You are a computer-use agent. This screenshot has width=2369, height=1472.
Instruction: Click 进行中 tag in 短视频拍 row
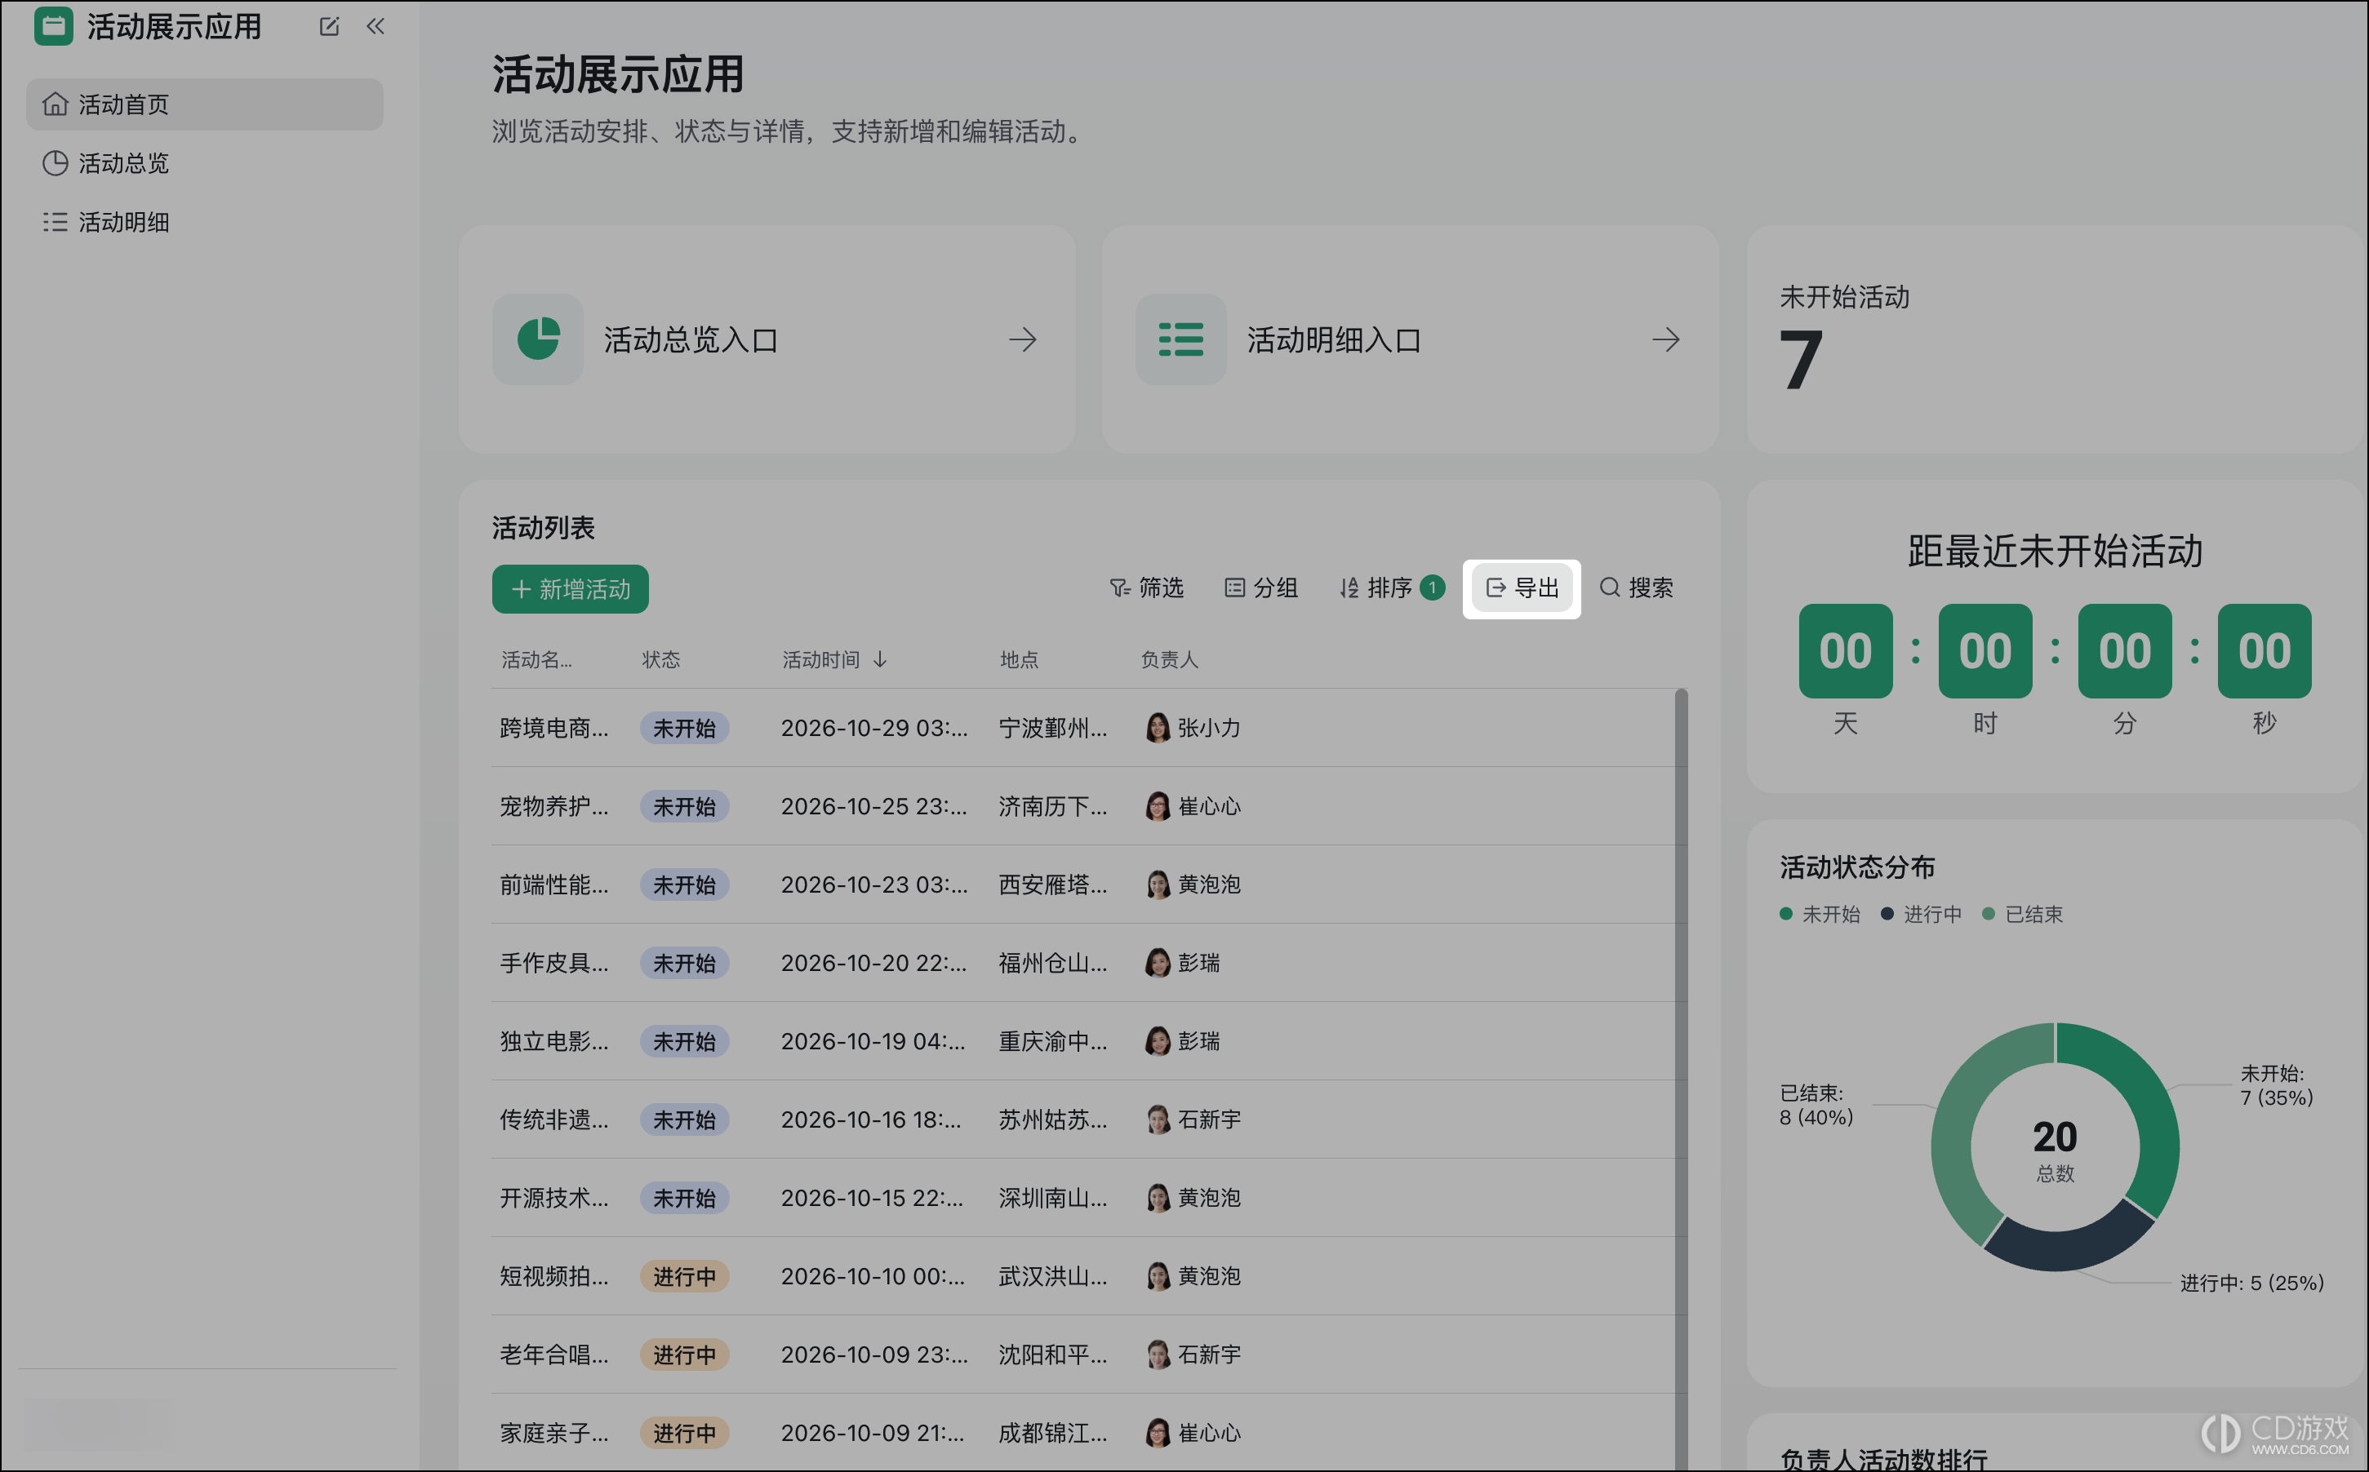685,1276
